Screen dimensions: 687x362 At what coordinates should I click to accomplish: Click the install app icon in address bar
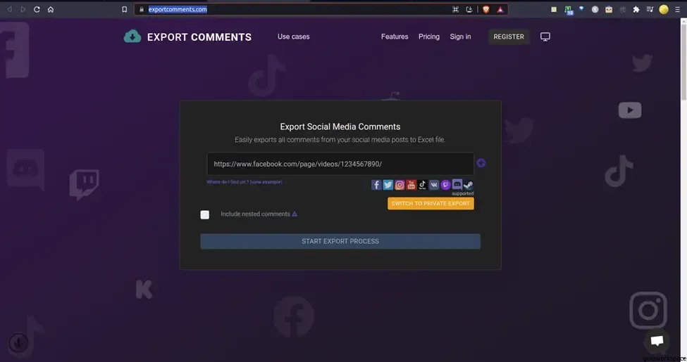point(469,9)
